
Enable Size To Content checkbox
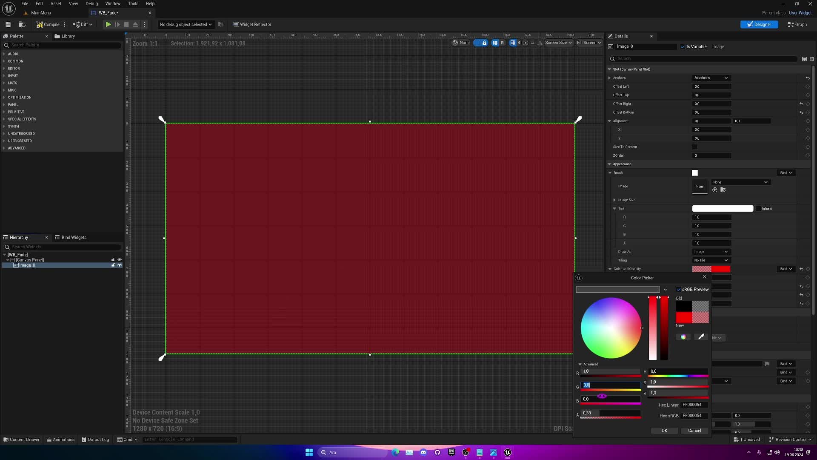[x=695, y=147]
